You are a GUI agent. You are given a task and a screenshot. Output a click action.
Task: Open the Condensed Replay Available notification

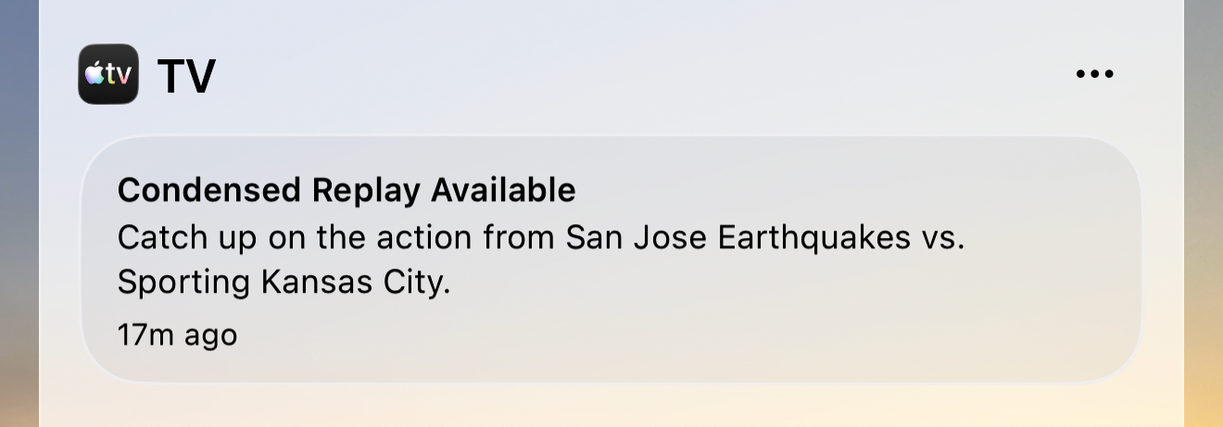pos(611,259)
